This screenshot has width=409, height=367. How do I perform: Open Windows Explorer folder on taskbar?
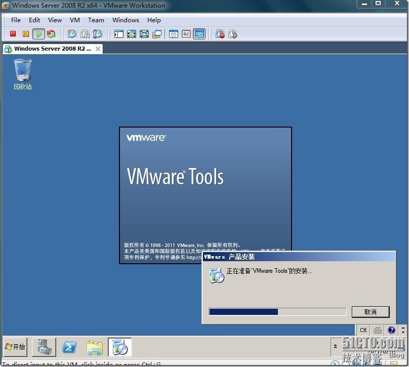[x=95, y=347]
